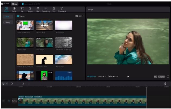Open the Filters tab
171x109 pixels.
(54, 9)
